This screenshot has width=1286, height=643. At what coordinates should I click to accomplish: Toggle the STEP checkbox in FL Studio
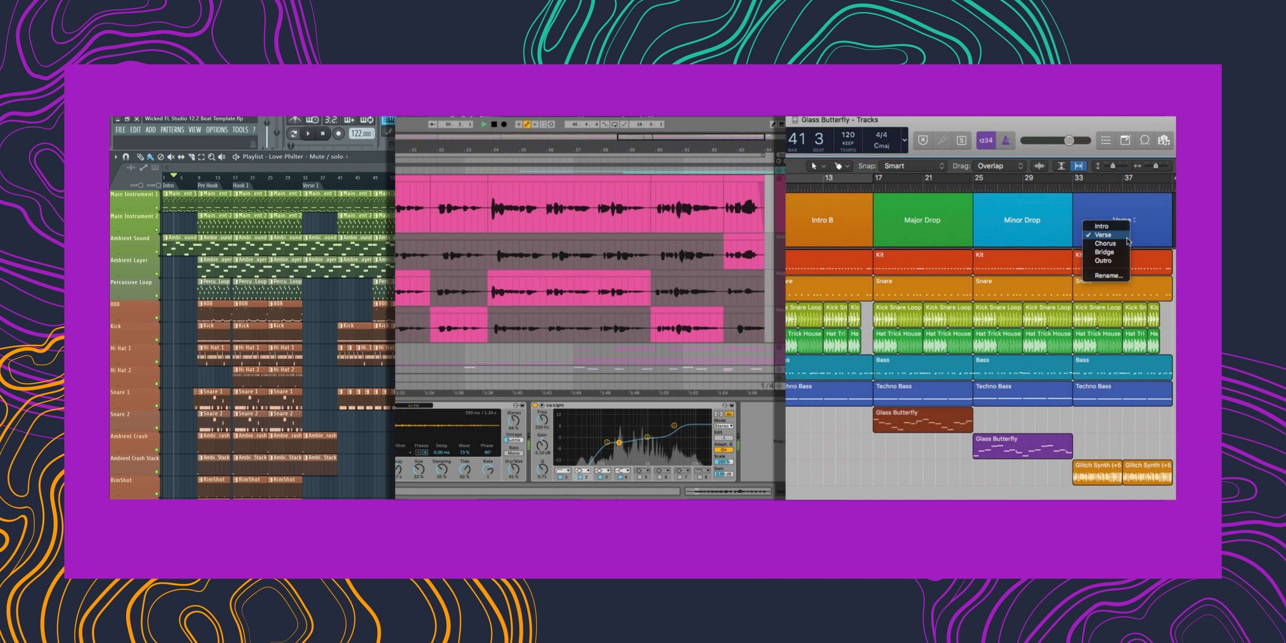coord(141,185)
